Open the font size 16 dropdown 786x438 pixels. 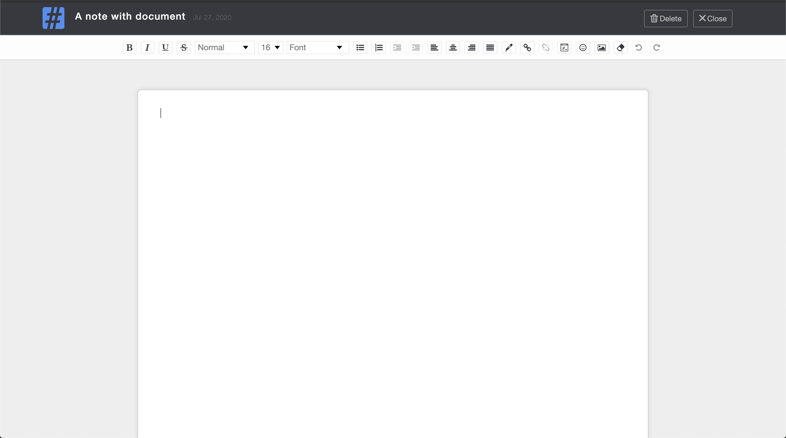271,48
